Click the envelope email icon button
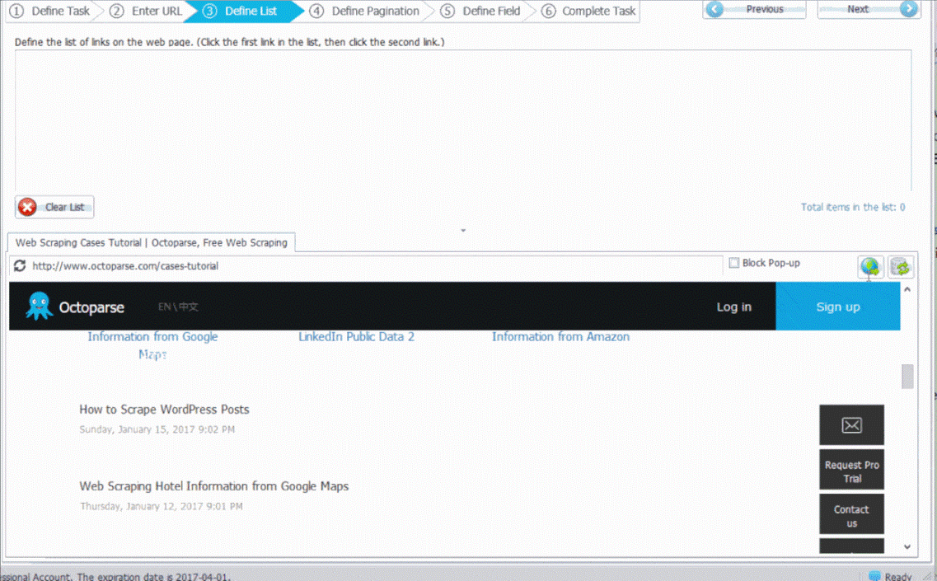 (851, 425)
